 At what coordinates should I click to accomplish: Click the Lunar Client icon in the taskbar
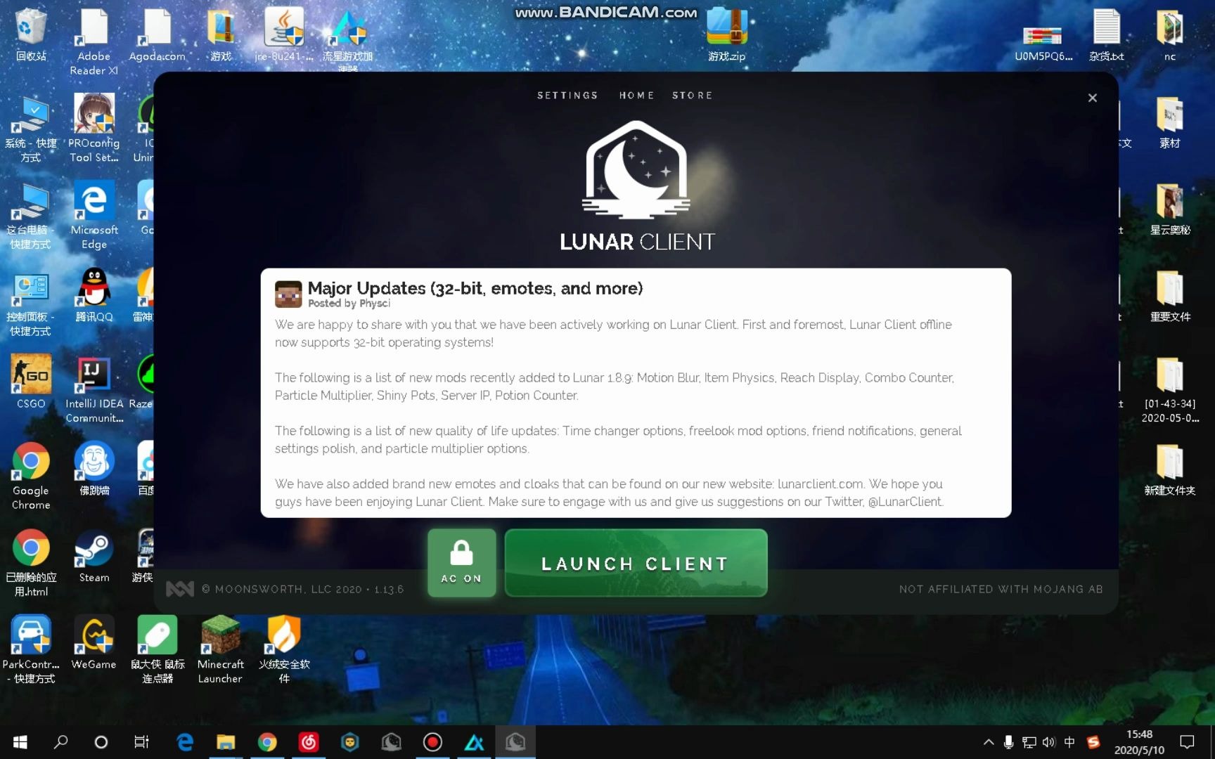(x=515, y=742)
